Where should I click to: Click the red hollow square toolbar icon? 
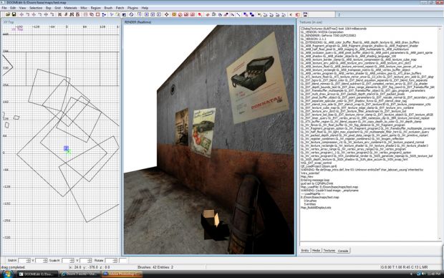coord(97,14)
